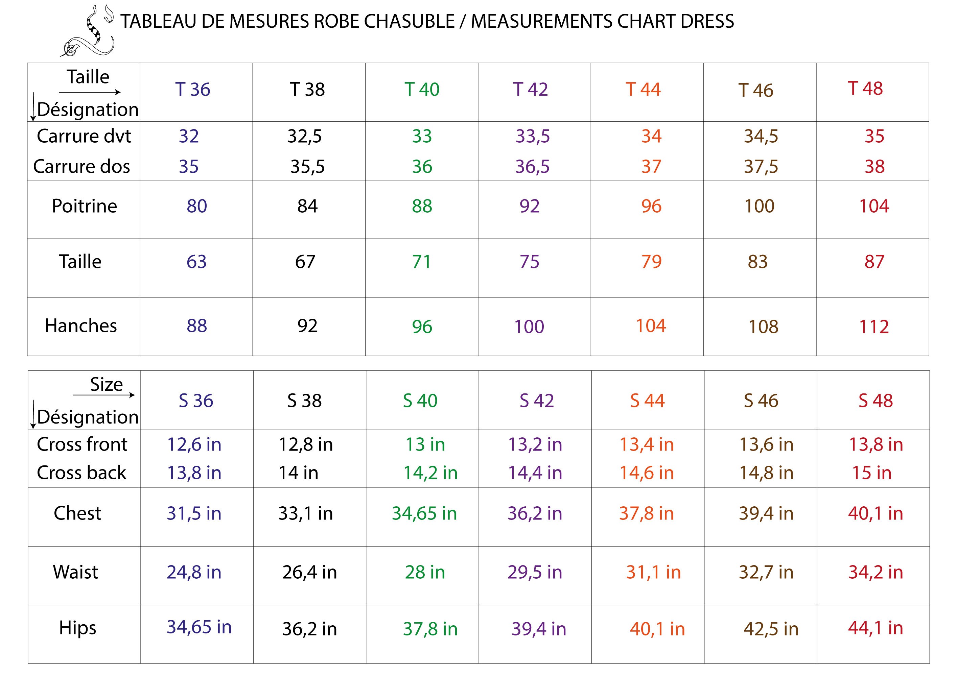The image size is (957, 676).
Task: Click the right arrow under Size header
Action: click(x=104, y=395)
